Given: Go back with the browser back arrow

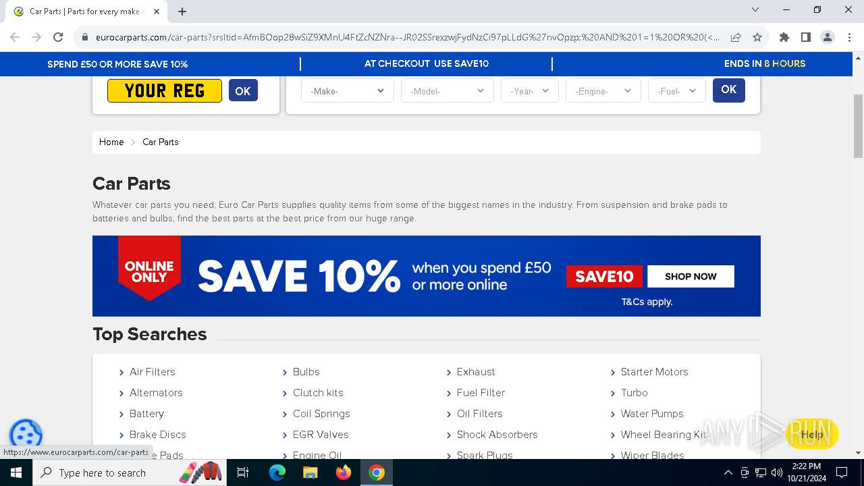Looking at the screenshot, I should point(15,37).
